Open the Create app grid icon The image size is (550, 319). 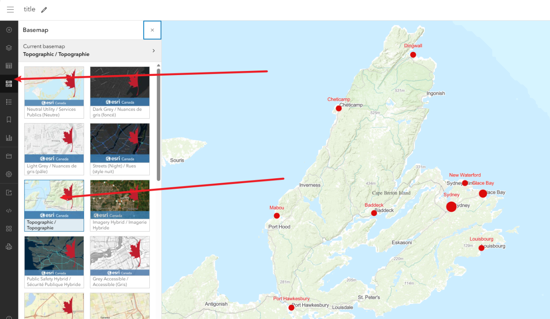(9, 228)
